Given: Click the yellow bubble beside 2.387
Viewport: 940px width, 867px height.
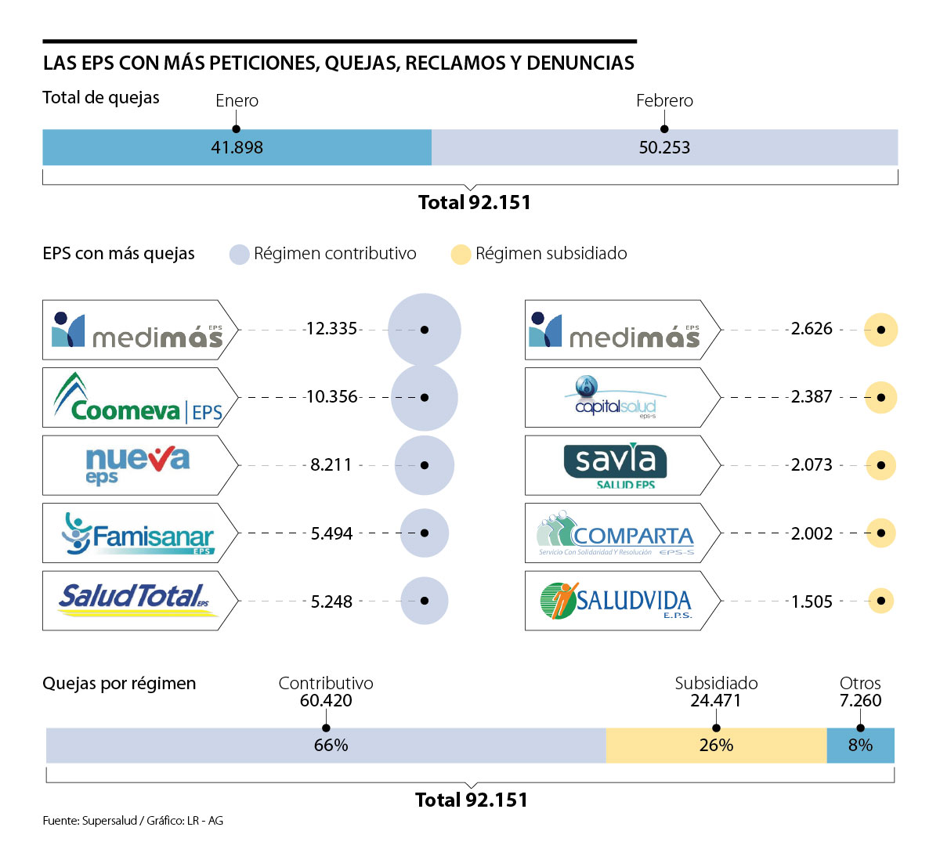Looking at the screenshot, I should tap(881, 398).
